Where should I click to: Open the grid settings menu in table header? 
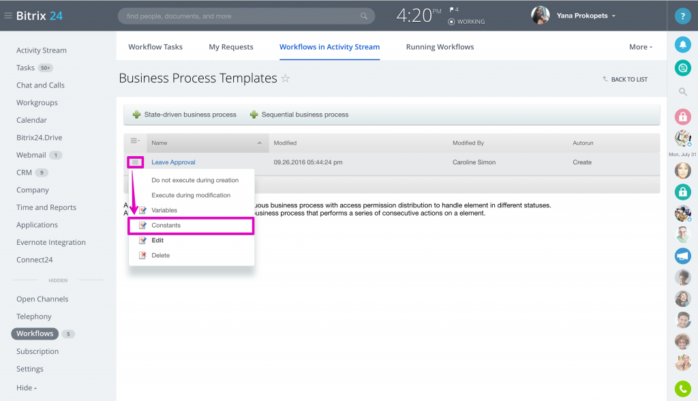(x=135, y=140)
